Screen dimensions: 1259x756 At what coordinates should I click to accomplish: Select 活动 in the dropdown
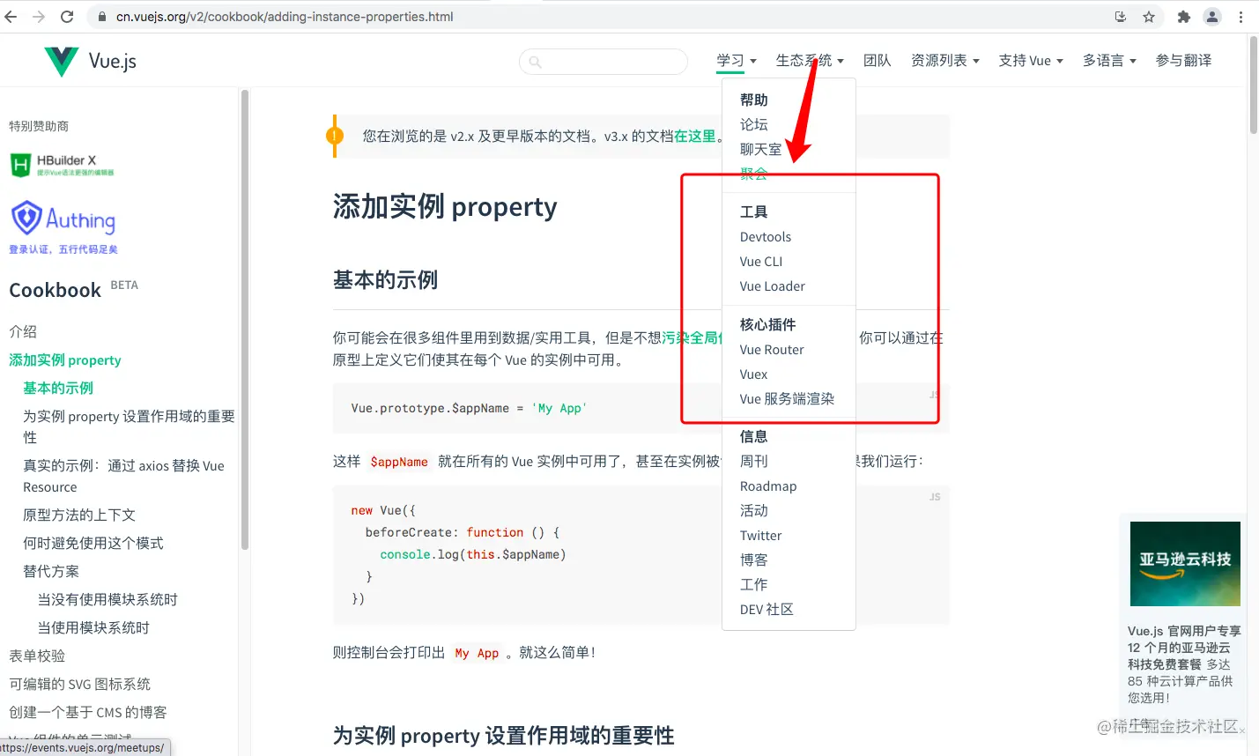click(754, 511)
